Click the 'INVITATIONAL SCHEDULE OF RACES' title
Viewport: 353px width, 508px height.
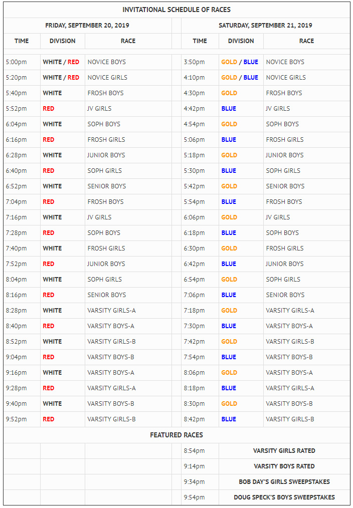tap(176, 10)
